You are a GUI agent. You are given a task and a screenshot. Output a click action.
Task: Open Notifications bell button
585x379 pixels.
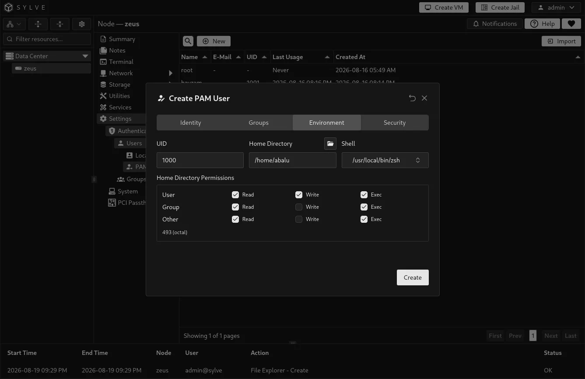[495, 24]
